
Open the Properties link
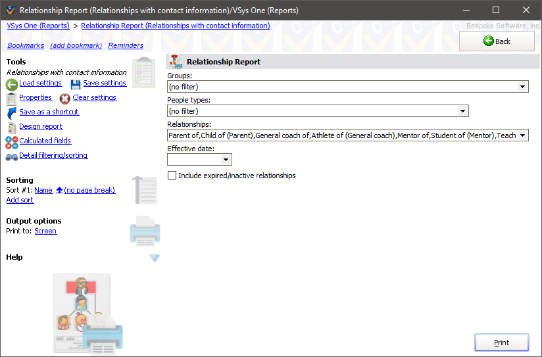[36, 97]
